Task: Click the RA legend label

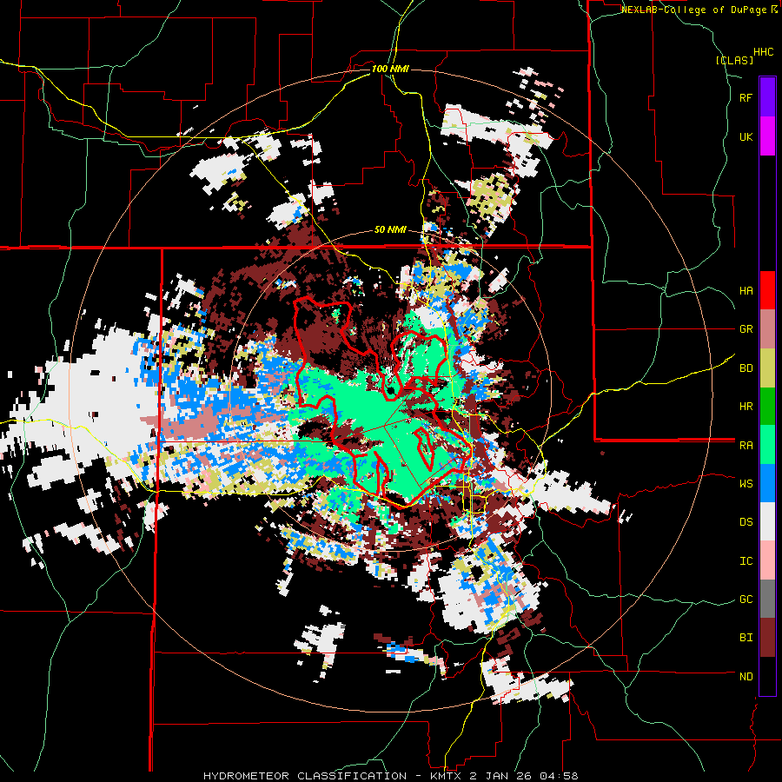Action: (x=746, y=446)
